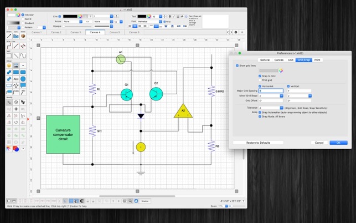Click the magnifier zoom icon in bottom toolbar
This screenshot has width=356, height=223.
click(130, 201)
